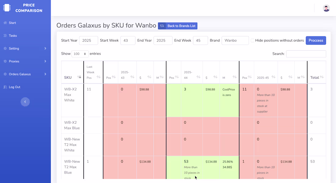Enable Hide positions without orders checkbox
The image size is (336, 183).
(x=253, y=41)
